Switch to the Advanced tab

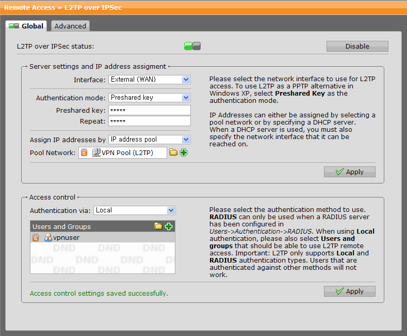70,26
